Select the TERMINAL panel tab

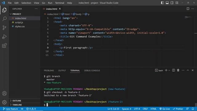[x=75, y=71]
